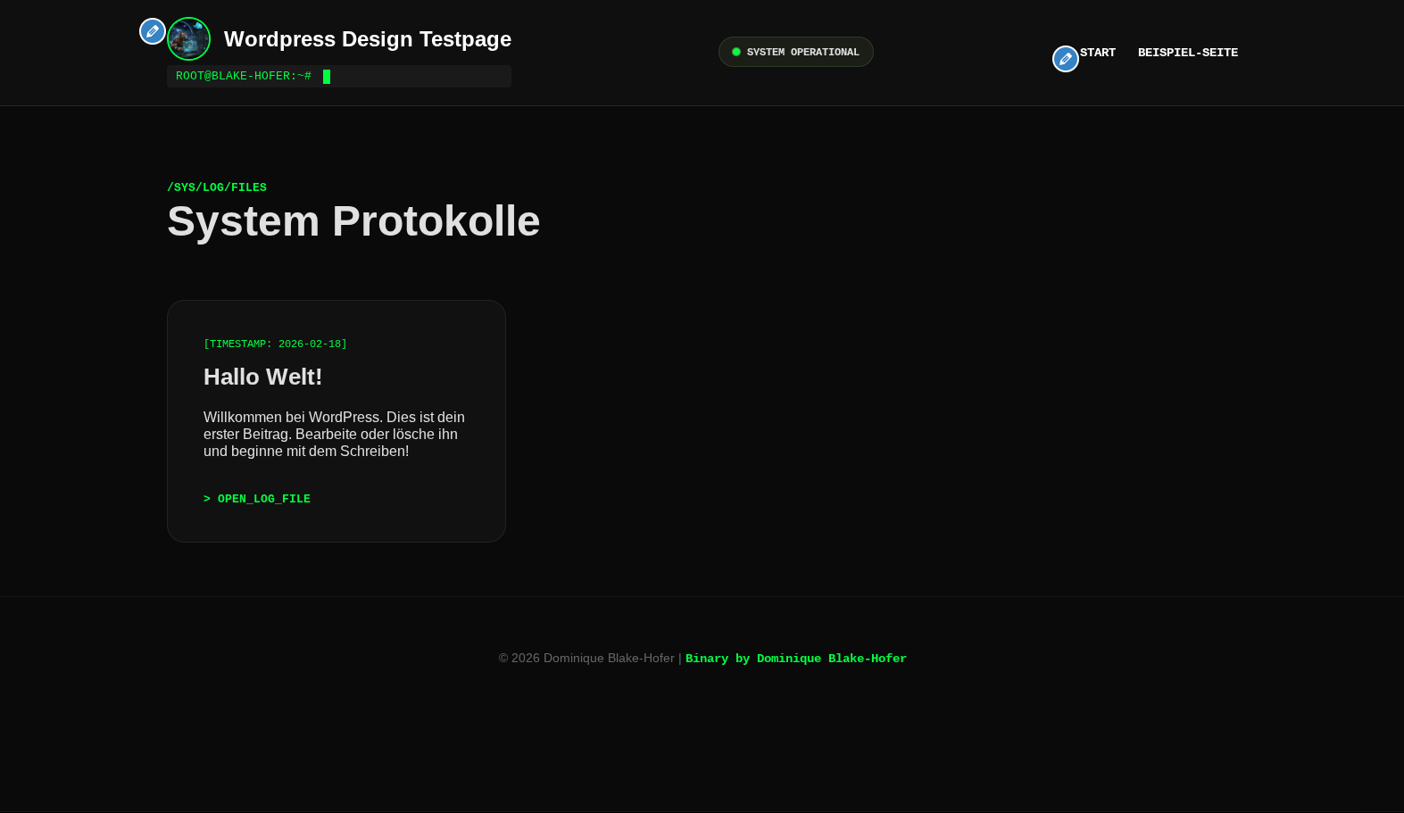Open the START menu item
Viewport: 1404px width, 813px height.
pyautogui.click(x=1098, y=53)
